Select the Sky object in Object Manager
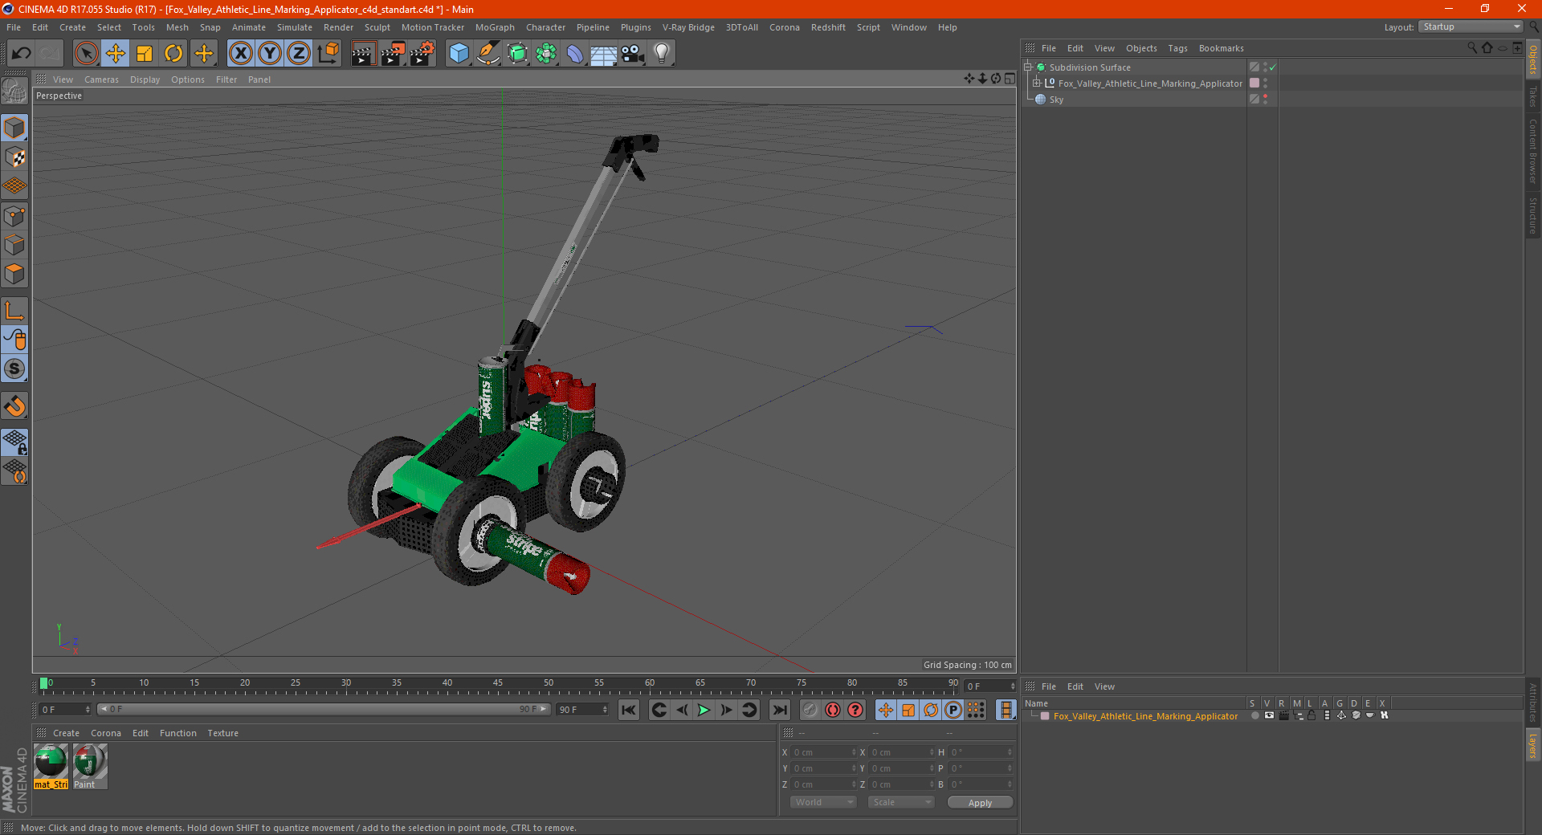This screenshot has width=1542, height=835. [1056, 100]
